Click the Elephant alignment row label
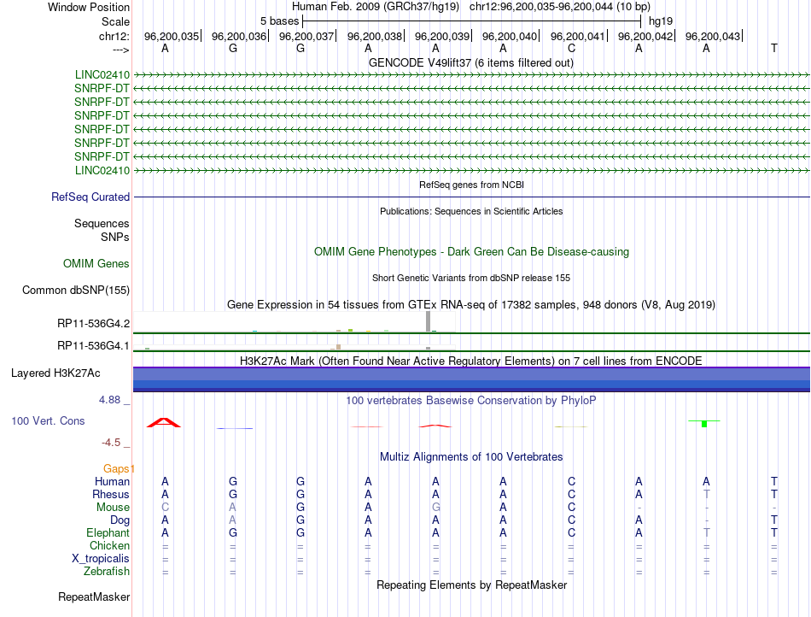This screenshot has width=811, height=617. coord(108,532)
